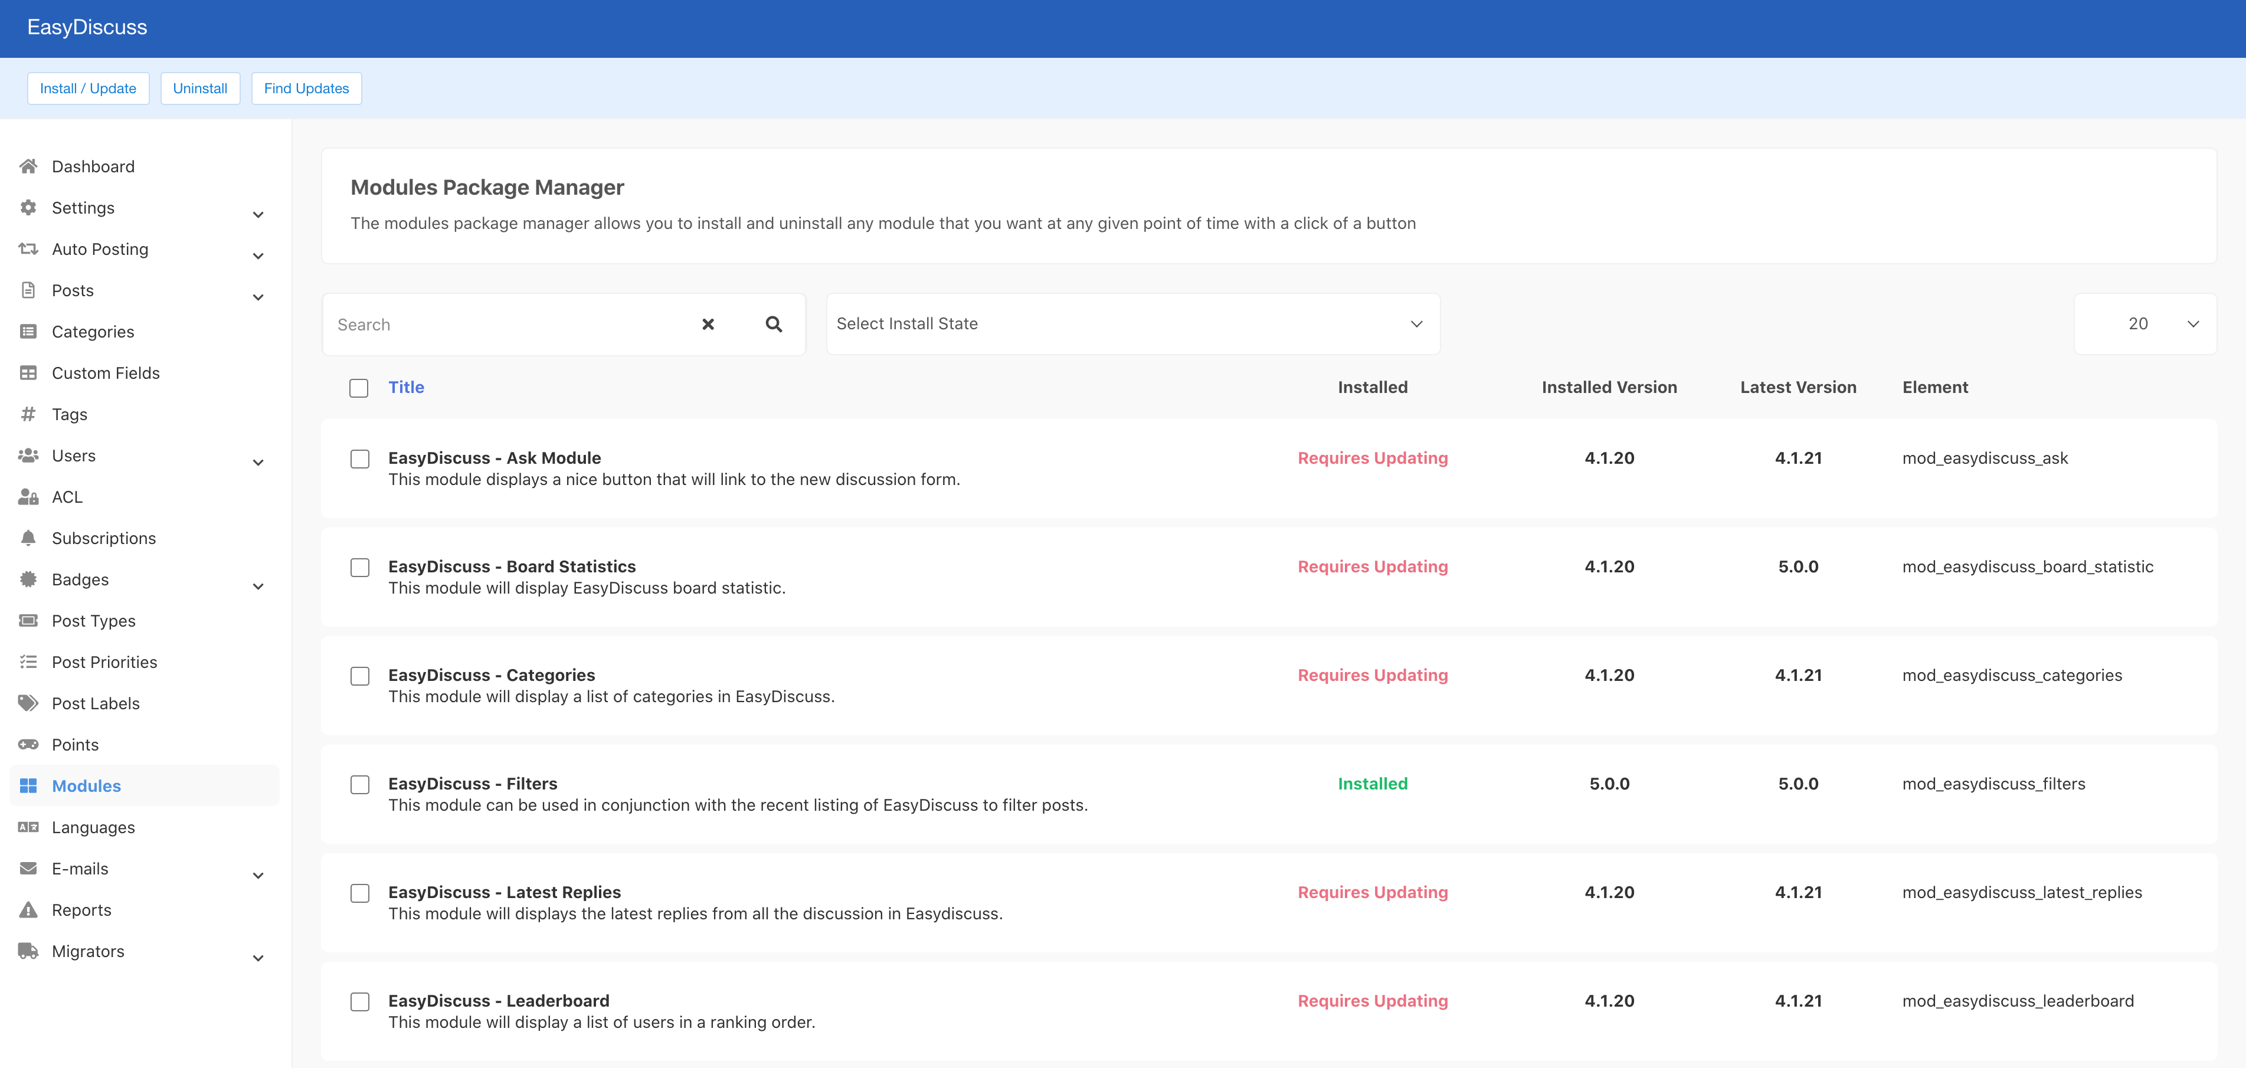The width and height of the screenshot is (2246, 1068).
Task: Click the E-mails envelope icon
Action: [28, 869]
